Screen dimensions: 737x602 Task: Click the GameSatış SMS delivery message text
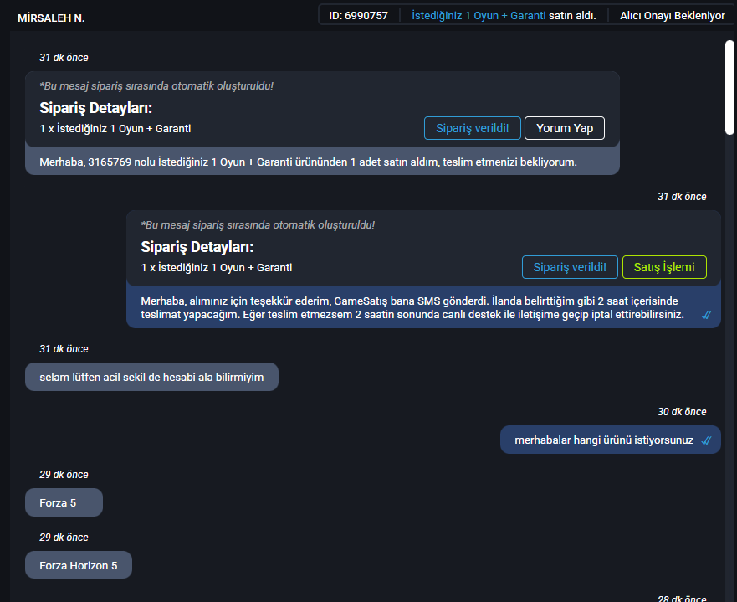pos(412,307)
